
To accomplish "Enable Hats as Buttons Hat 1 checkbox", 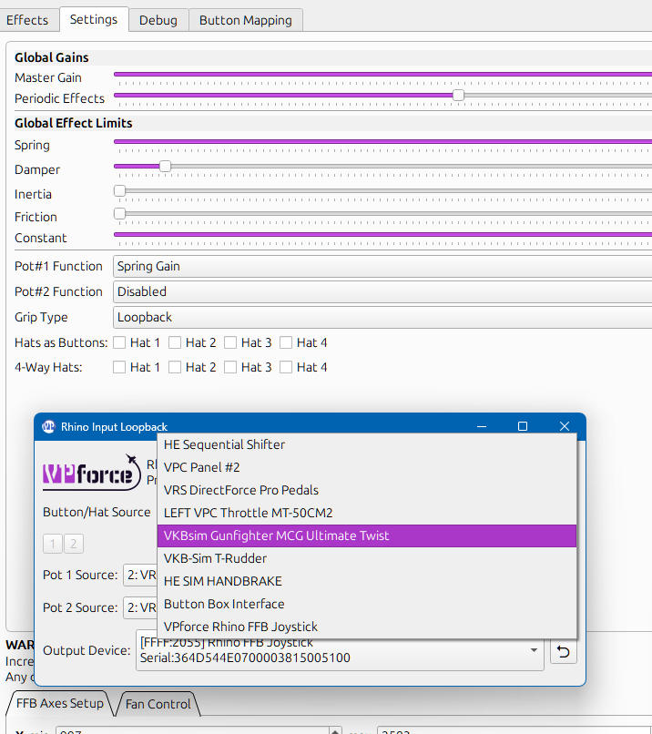I will click(x=119, y=342).
